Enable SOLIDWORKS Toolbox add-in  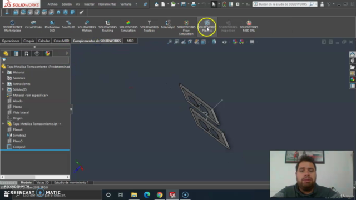(x=149, y=26)
